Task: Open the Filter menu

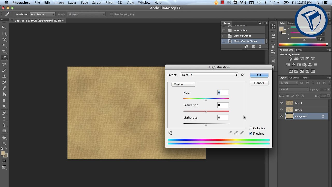Action: (109, 3)
